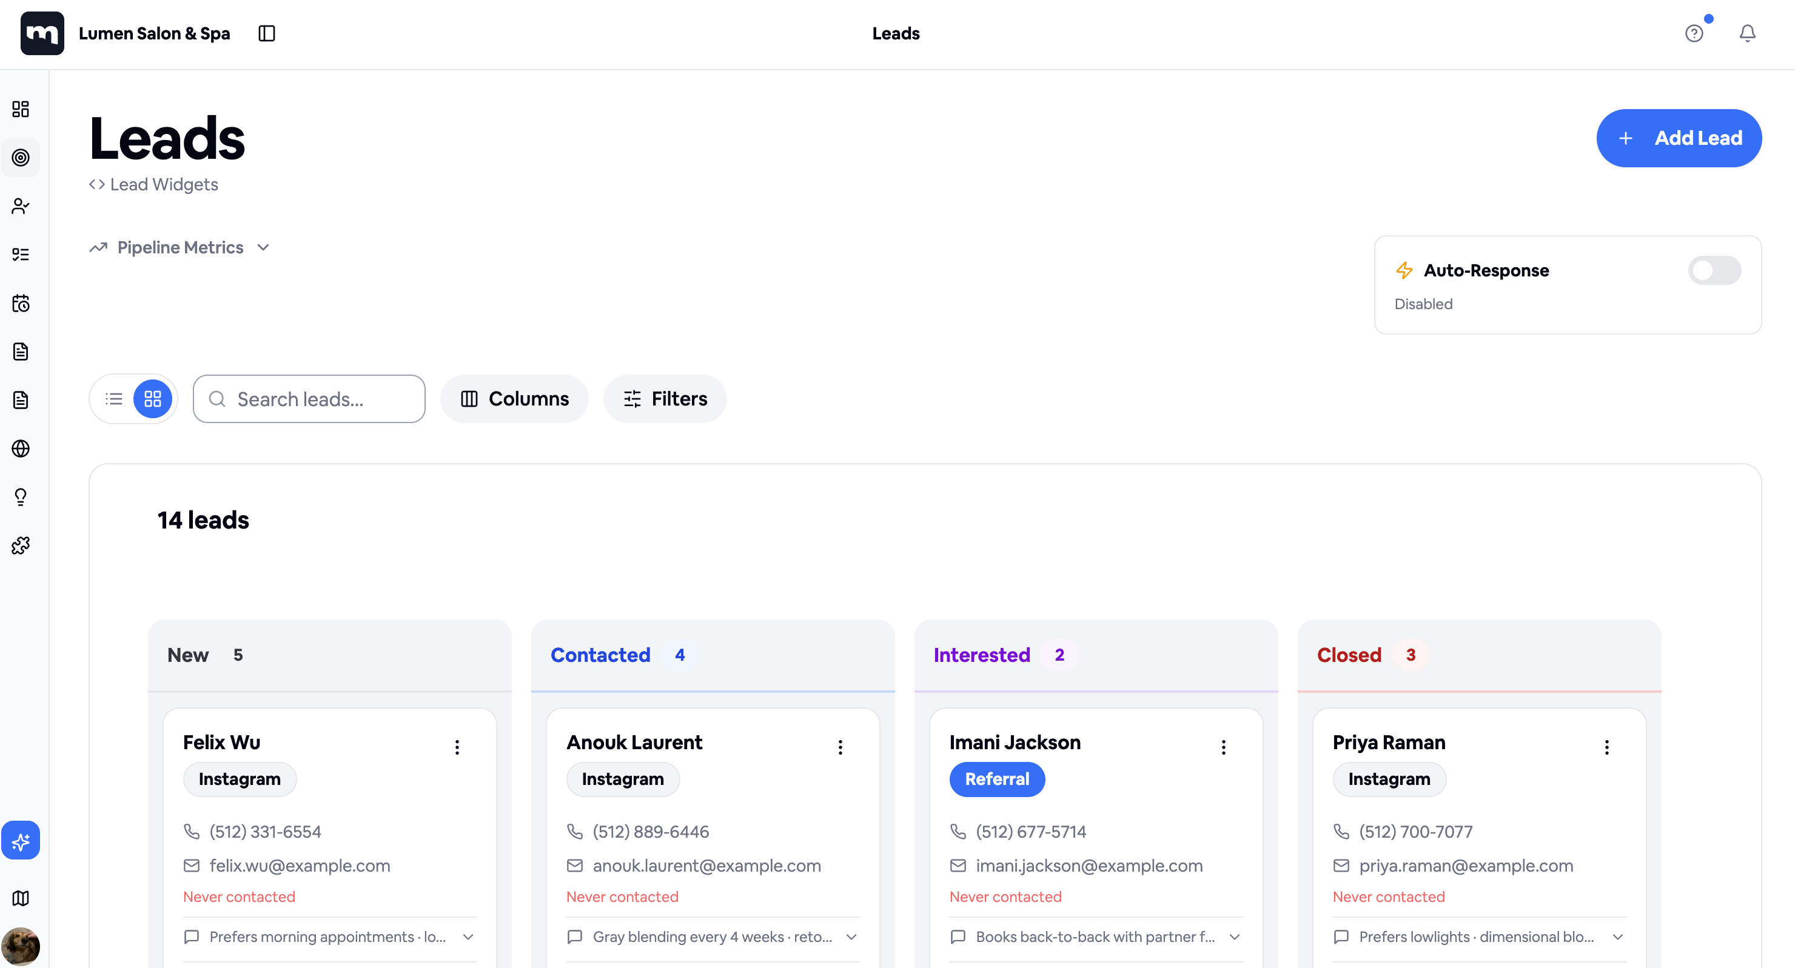Click email icon on Anouk Laurent card
The width and height of the screenshot is (1795, 968).
coord(575,866)
